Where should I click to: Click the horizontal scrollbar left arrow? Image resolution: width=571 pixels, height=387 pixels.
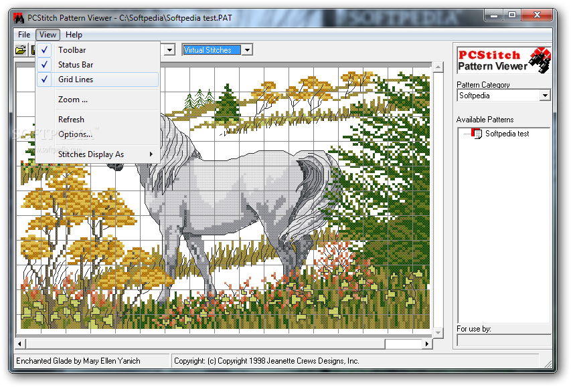click(20, 344)
